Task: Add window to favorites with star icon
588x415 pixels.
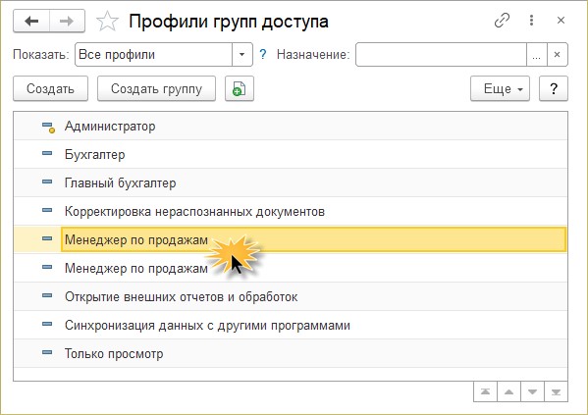Action: 107,21
